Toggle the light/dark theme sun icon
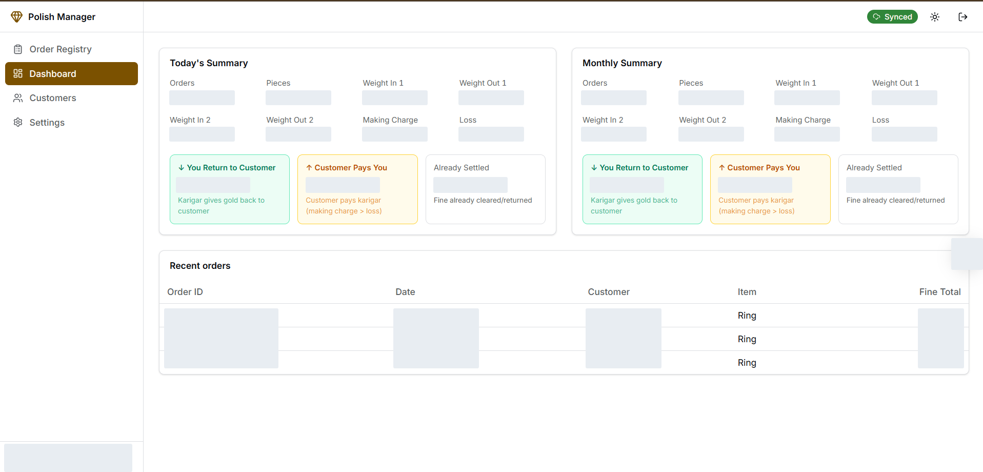Viewport: 983px width, 472px height. [935, 17]
